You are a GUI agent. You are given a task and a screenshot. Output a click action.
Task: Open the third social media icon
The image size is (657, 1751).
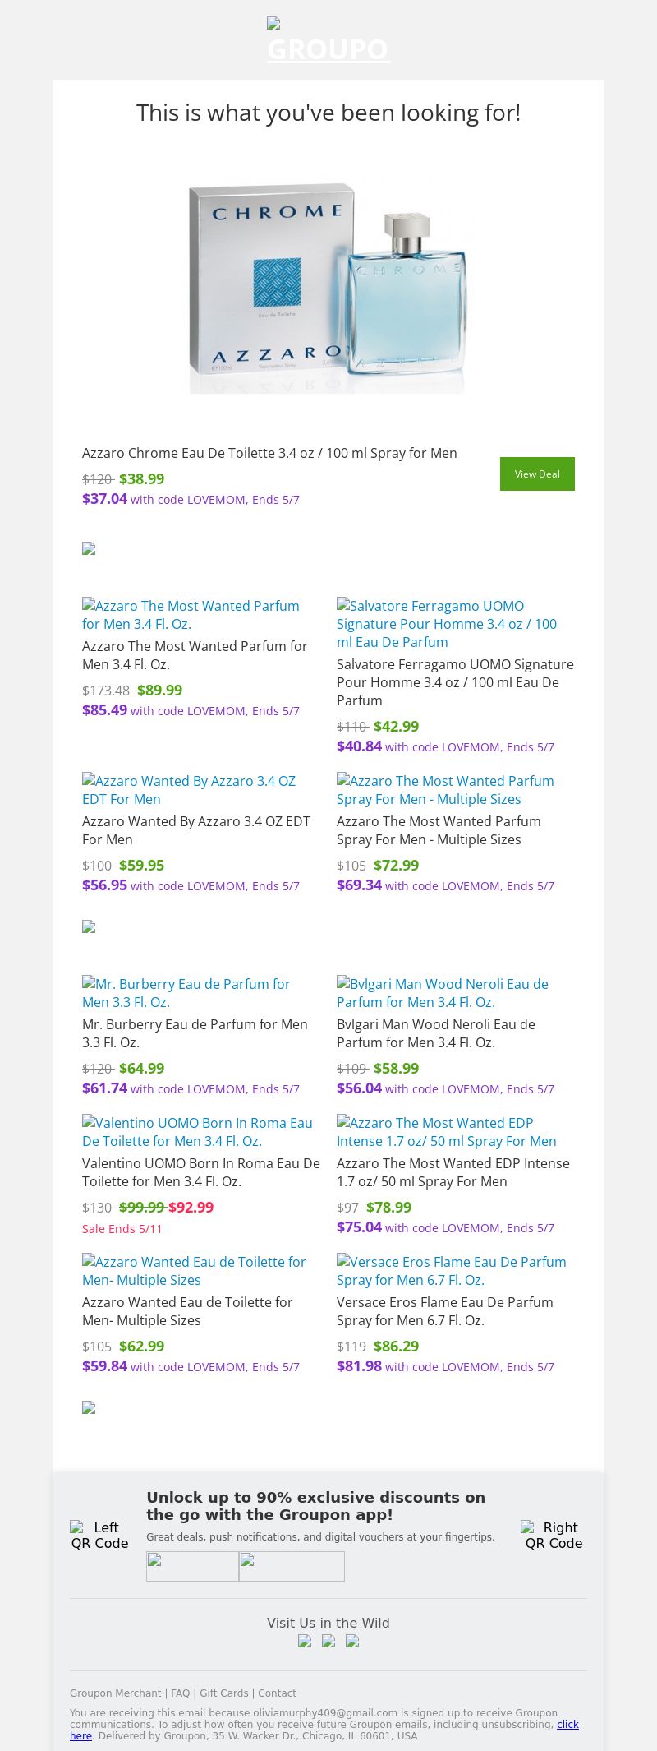352,1642
